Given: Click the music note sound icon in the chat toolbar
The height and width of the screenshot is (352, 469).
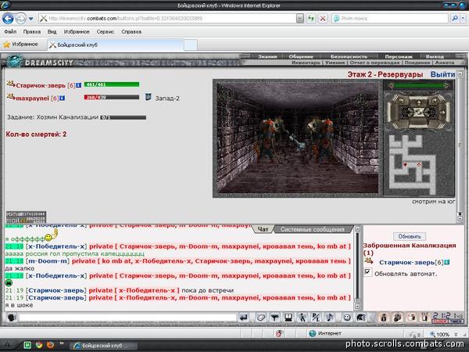Looking at the screenshot, I should pos(330,318).
